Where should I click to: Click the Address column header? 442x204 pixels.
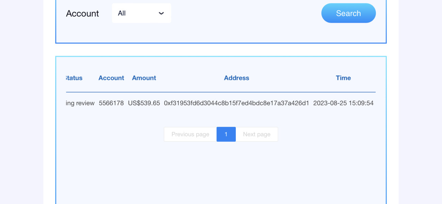tap(236, 78)
